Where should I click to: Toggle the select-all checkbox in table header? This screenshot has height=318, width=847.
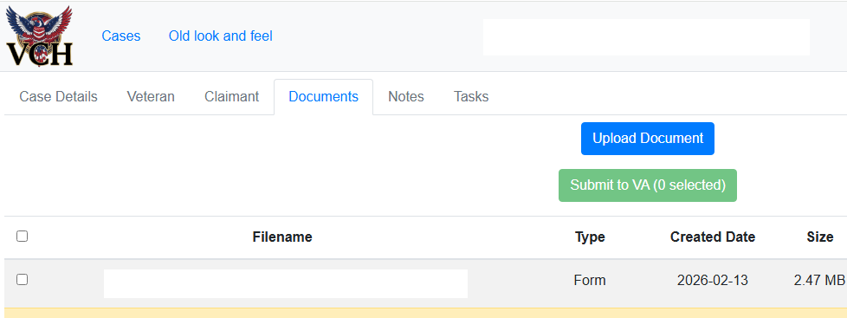click(23, 237)
